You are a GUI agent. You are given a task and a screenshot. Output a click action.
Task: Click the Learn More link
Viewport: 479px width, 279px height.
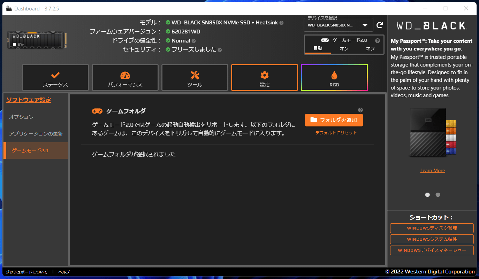[x=432, y=170]
